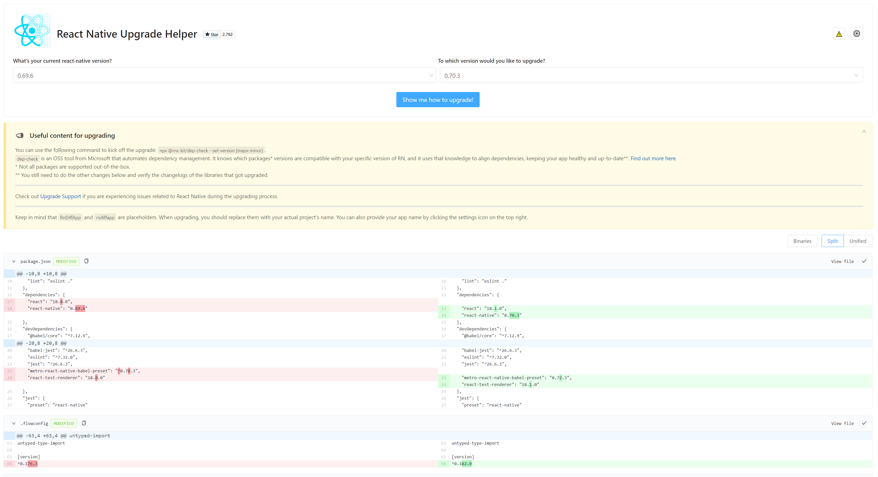This screenshot has height=477, width=878.
Task: Click the GitHub Star button
Action: pyautogui.click(x=211, y=34)
